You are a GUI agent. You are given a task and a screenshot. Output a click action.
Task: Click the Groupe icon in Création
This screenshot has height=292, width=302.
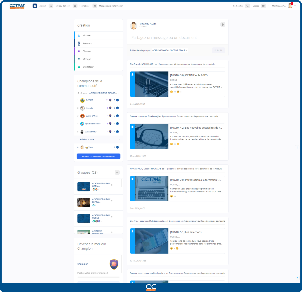[x=79, y=59]
